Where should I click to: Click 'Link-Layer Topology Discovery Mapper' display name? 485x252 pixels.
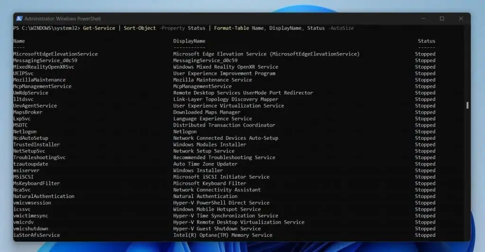point(225,99)
